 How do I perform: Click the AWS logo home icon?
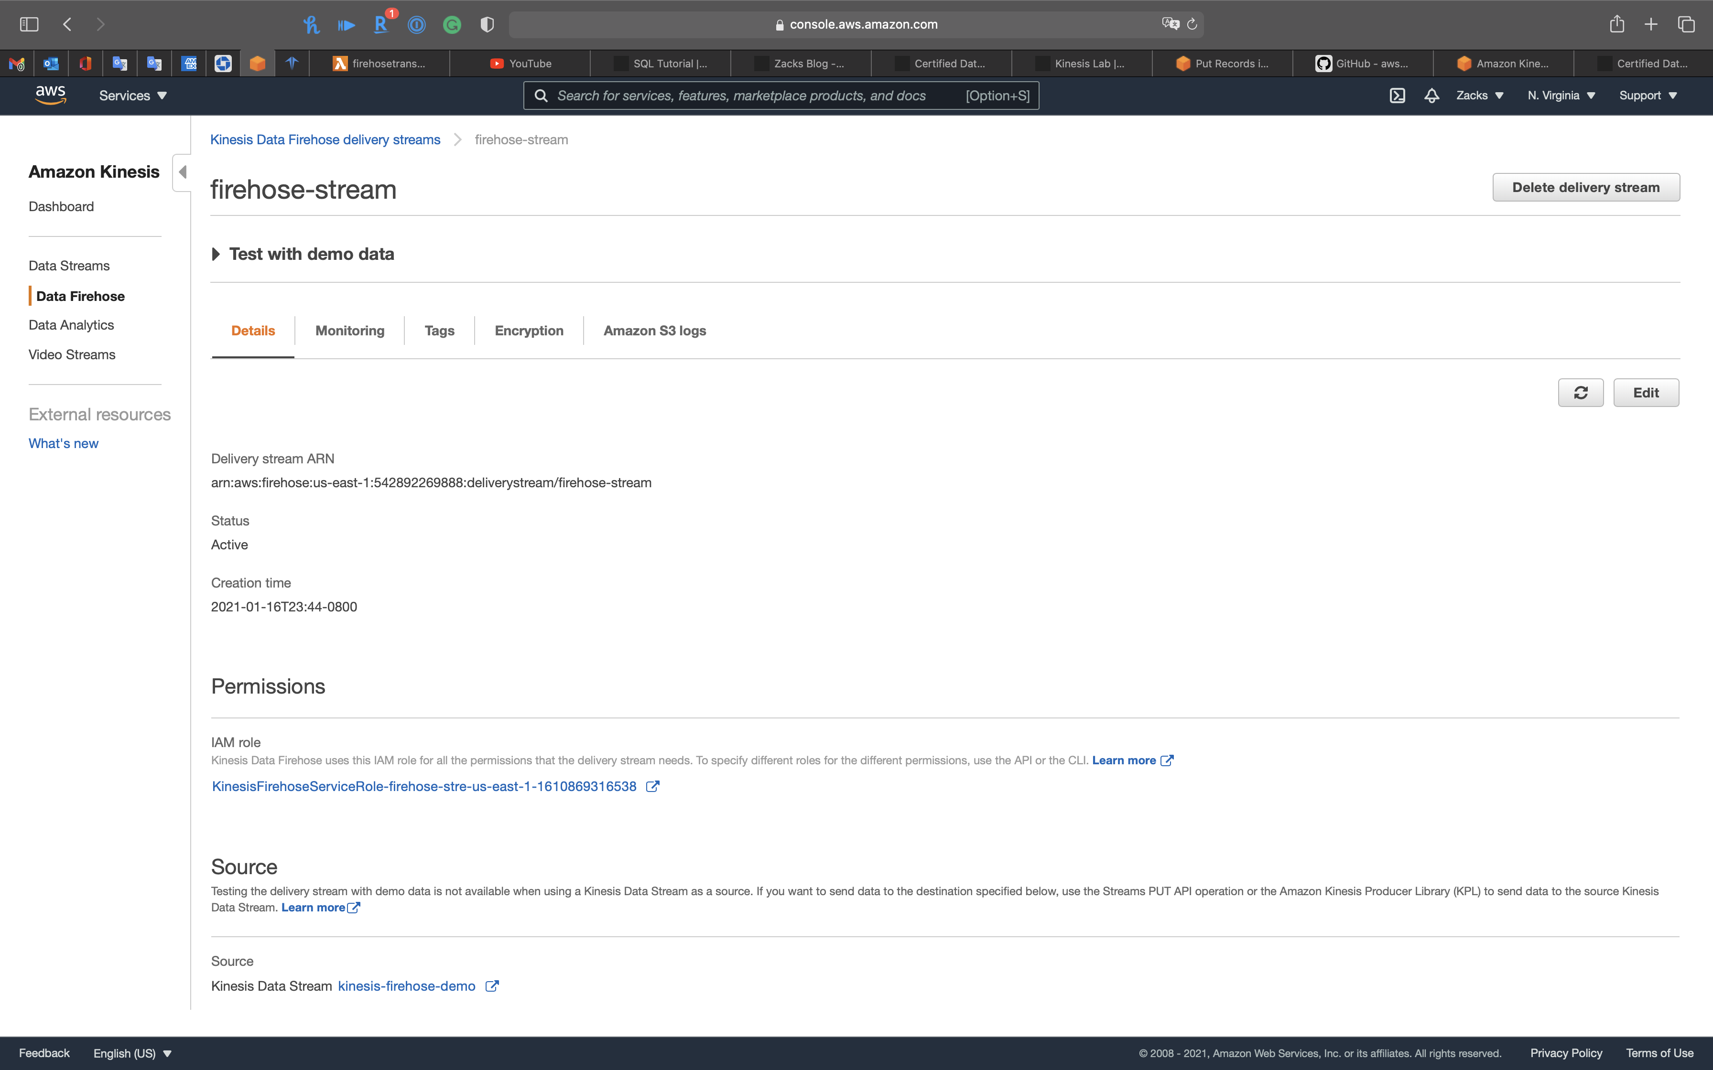point(50,95)
